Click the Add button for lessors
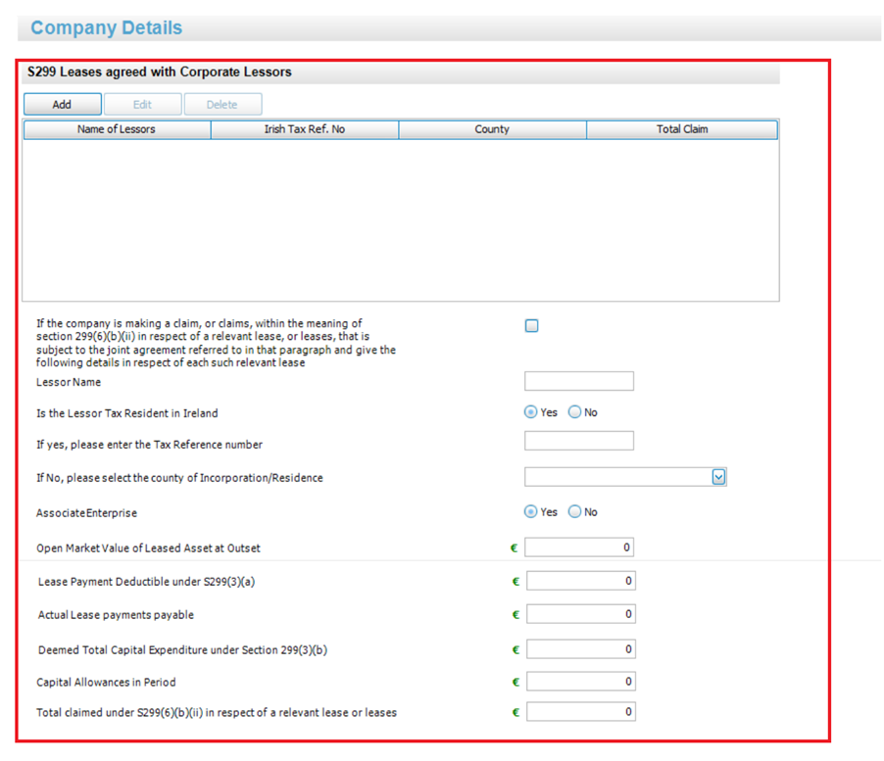 click(63, 104)
